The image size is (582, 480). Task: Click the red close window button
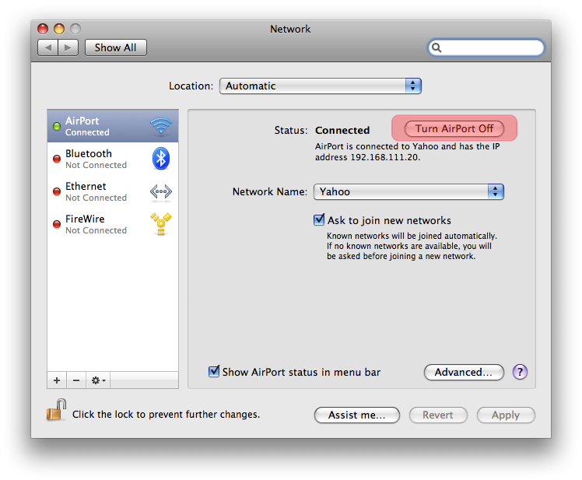43,29
